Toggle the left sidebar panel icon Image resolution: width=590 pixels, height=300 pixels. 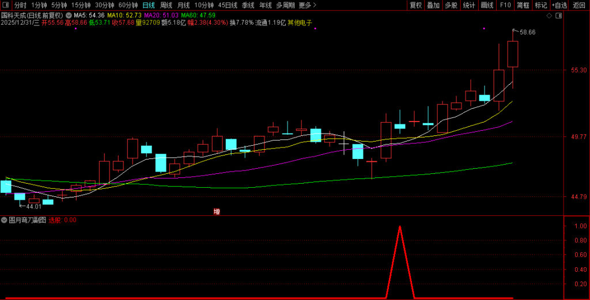[x=5, y=5]
